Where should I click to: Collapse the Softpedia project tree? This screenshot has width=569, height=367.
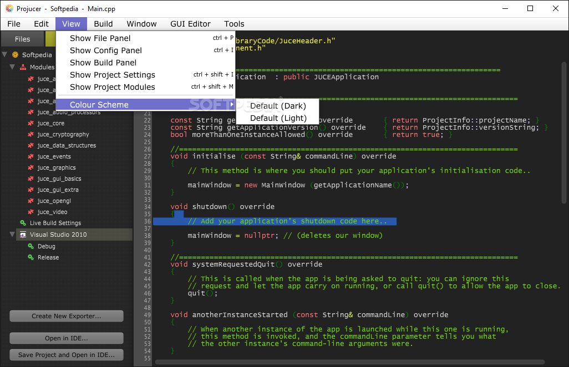click(x=5, y=55)
